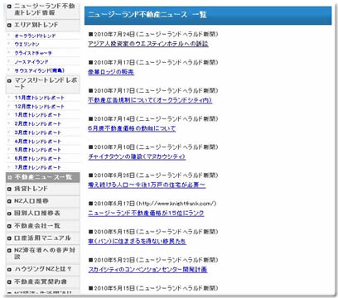Open 不動産売買契約書 in the sidebar
The image size is (338, 298).
pos(43,281)
